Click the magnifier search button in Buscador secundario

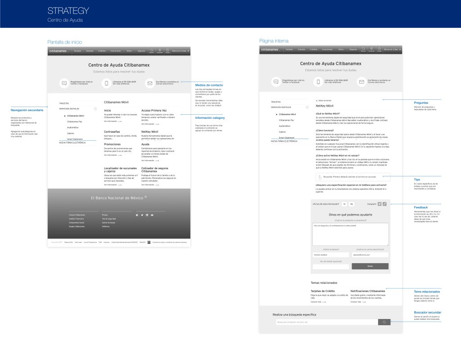(x=384, y=322)
